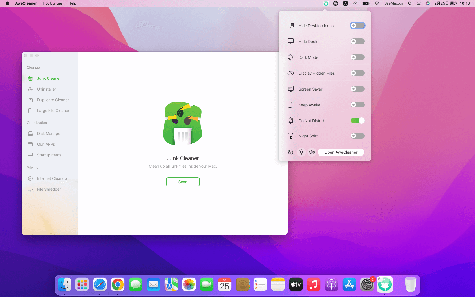Click the brightness sun icon in popup

point(301,152)
